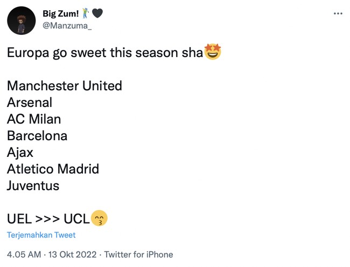Click the black heart emoji beside the name
Screen dimensions: 350x267
[97, 13]
